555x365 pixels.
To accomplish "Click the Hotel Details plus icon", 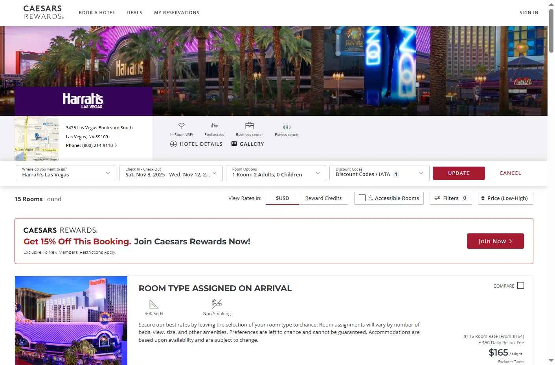I will pos(173,144).
